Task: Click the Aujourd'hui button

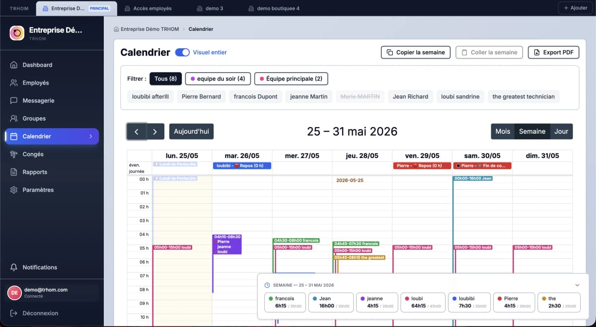Action: (191, 132)
